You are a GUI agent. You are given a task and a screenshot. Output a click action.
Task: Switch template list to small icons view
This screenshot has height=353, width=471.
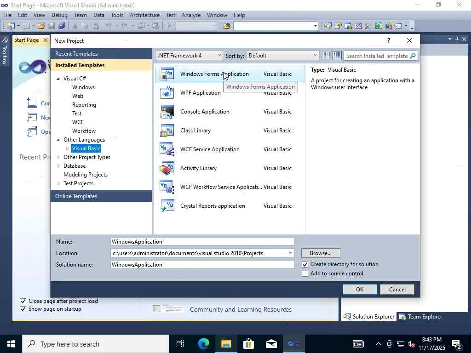(327, 56)
